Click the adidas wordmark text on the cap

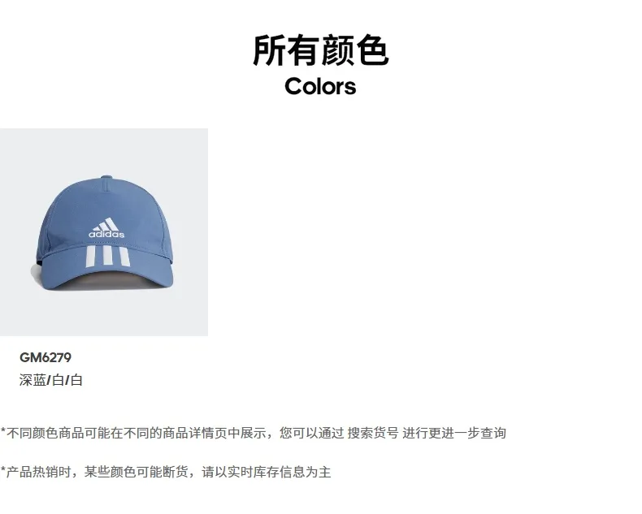[106, 234]
